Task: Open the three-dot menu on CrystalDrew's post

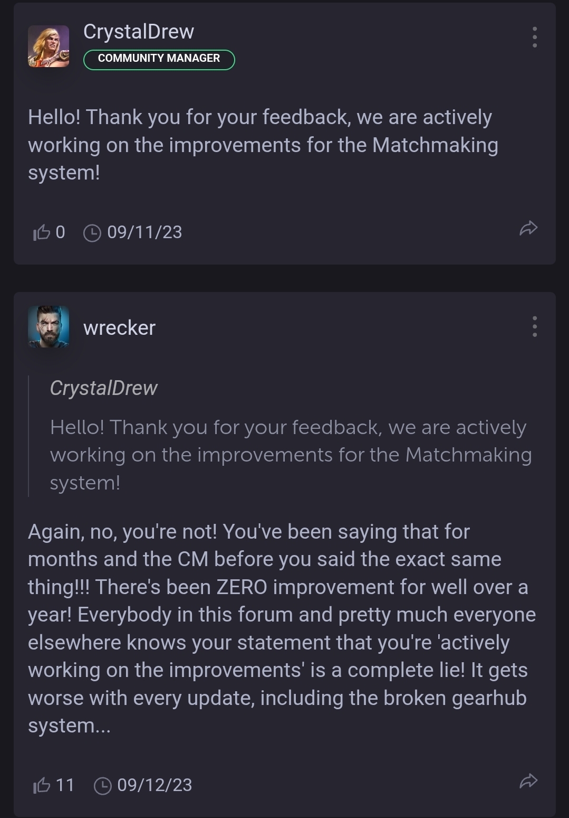Action: (x=535, y=37)
